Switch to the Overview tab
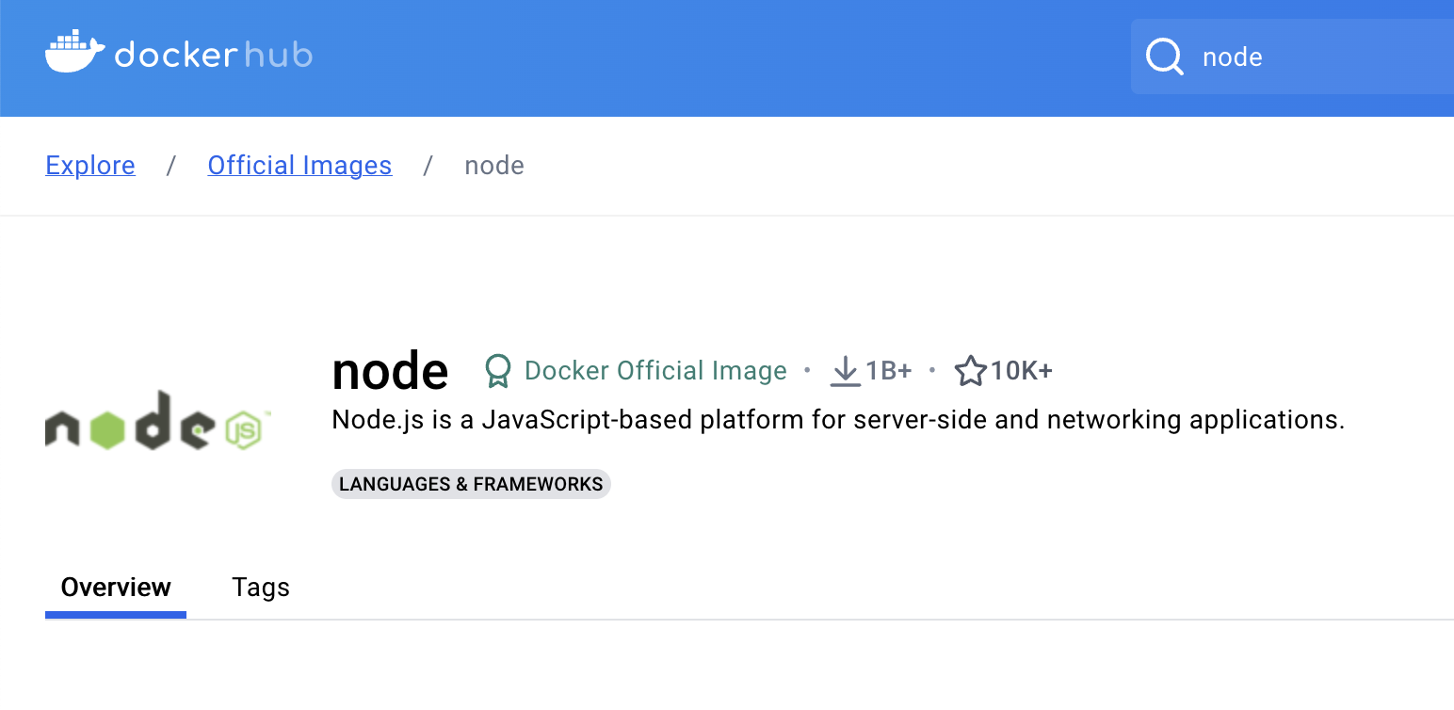The image size is (1454, 710). click(116, 588)
